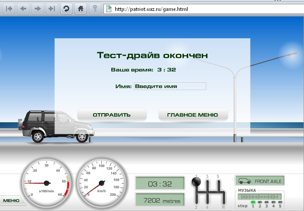Select music track 2
304x211 pixels.
260,202
